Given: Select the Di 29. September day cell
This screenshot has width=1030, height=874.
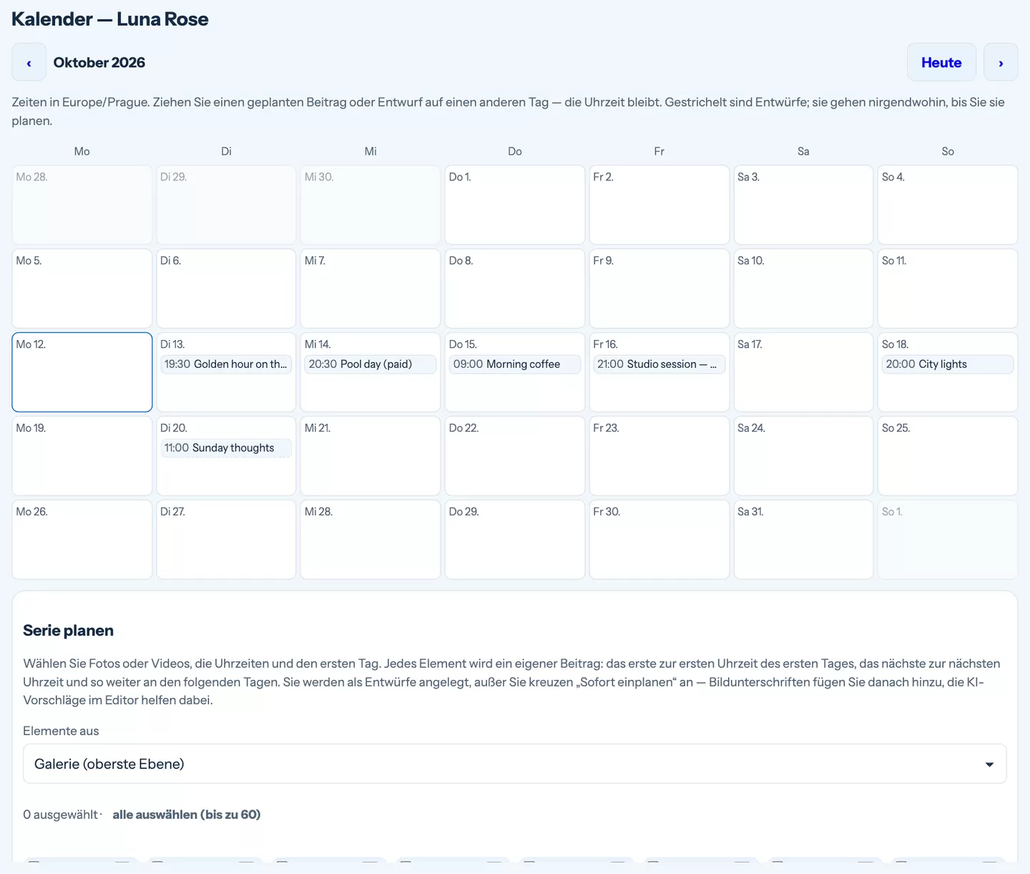Looking at the screenshot, I should [226, 205].
